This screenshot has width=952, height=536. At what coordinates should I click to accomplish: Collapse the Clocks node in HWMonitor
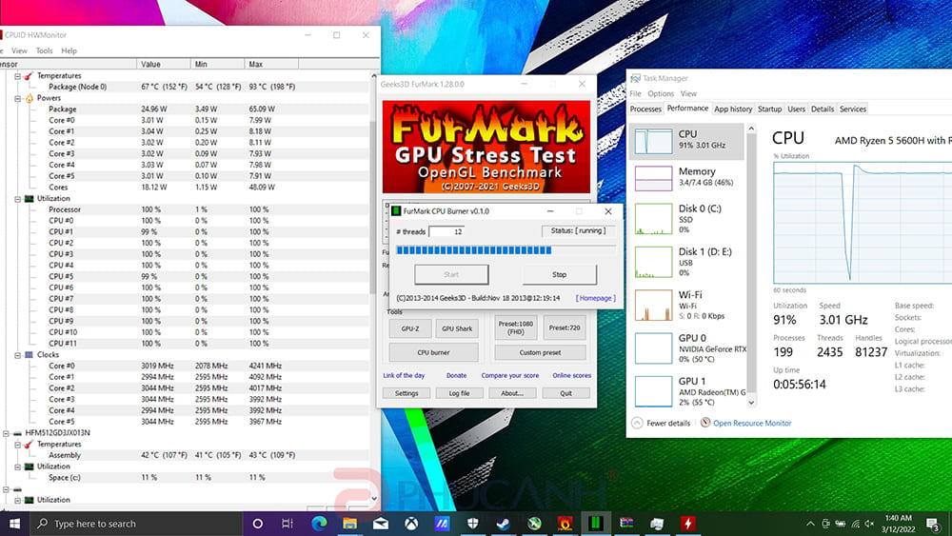pos(17,355)
